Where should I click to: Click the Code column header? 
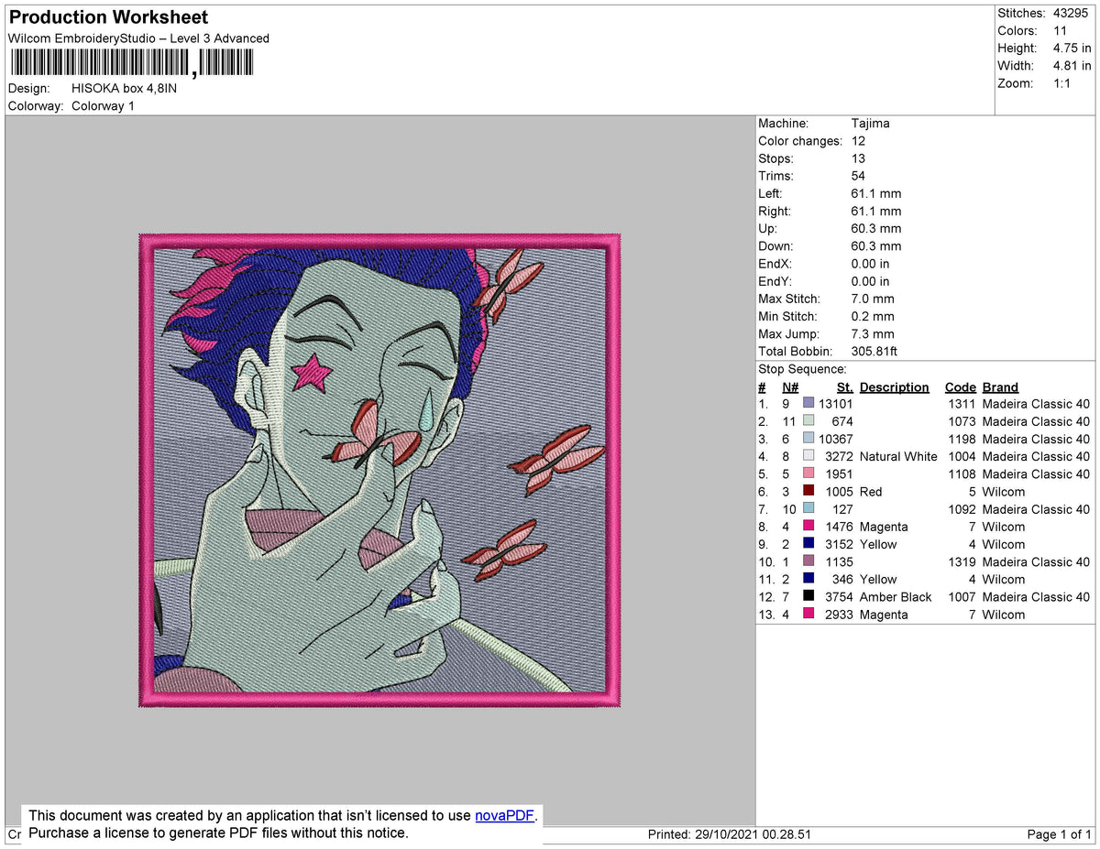[961, 387]
